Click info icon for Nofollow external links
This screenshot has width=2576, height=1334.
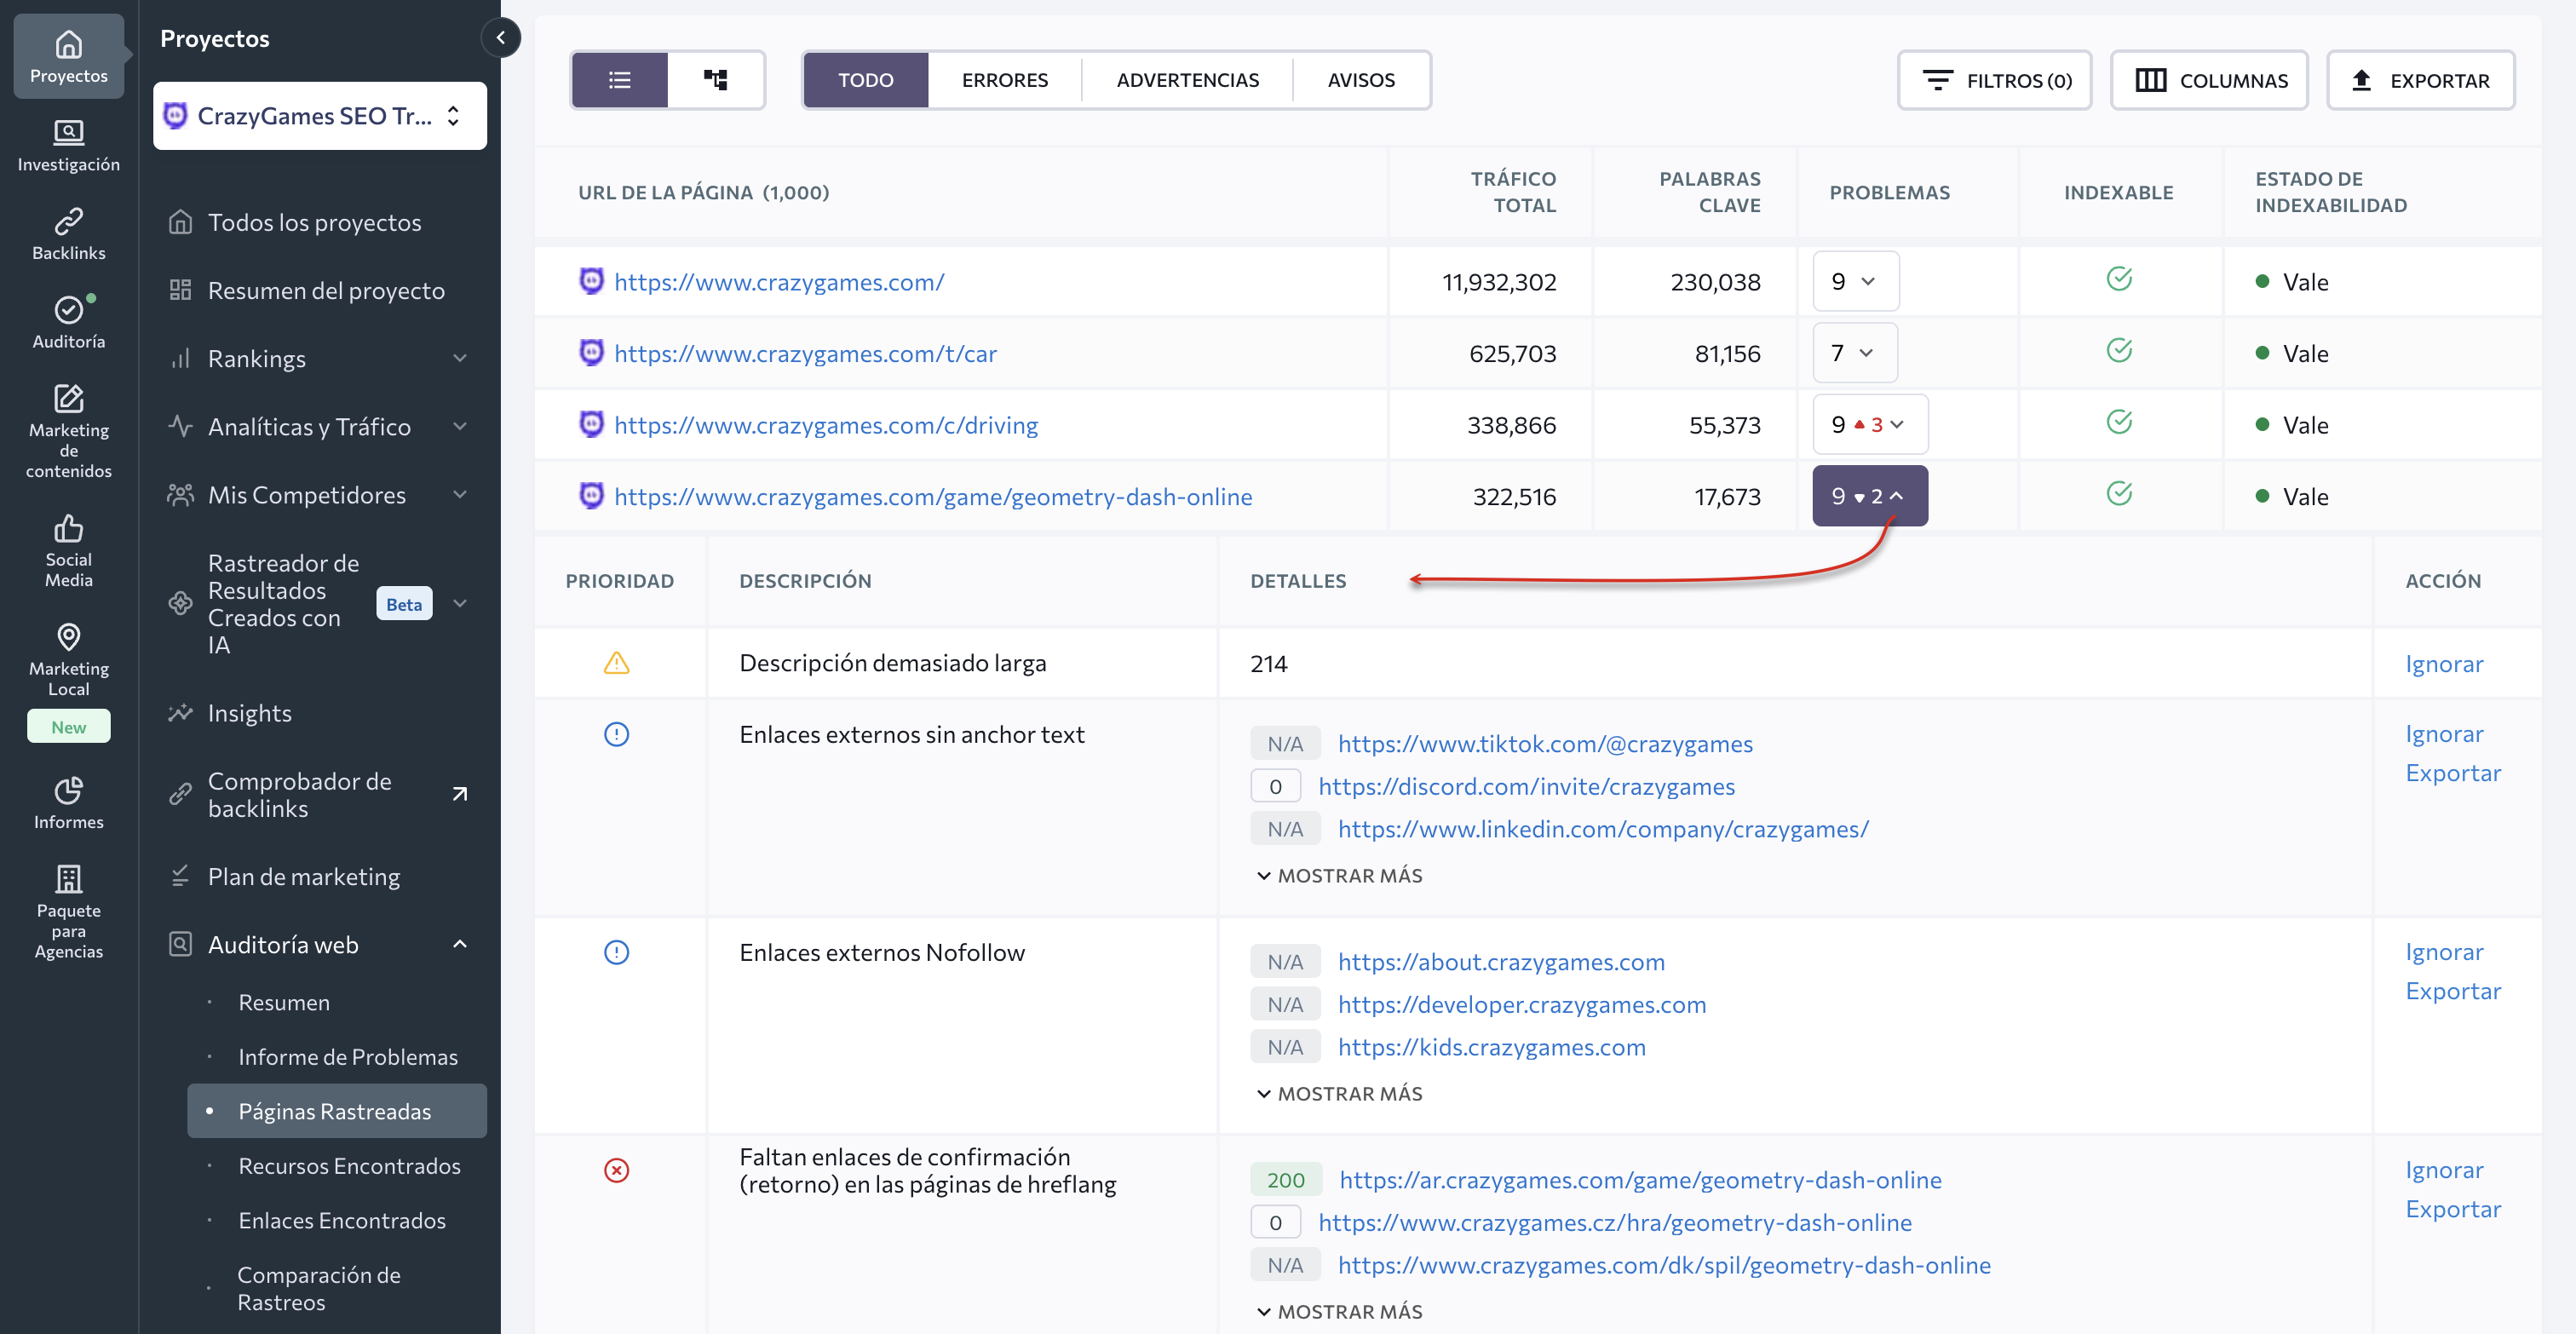point(617,952)
